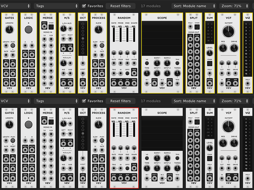Toggle the 1x2 button on the yellow-outlined SCOPE
The image size is (254, 190).
pos(147,63)
